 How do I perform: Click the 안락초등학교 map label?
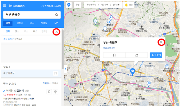point(150,66)
